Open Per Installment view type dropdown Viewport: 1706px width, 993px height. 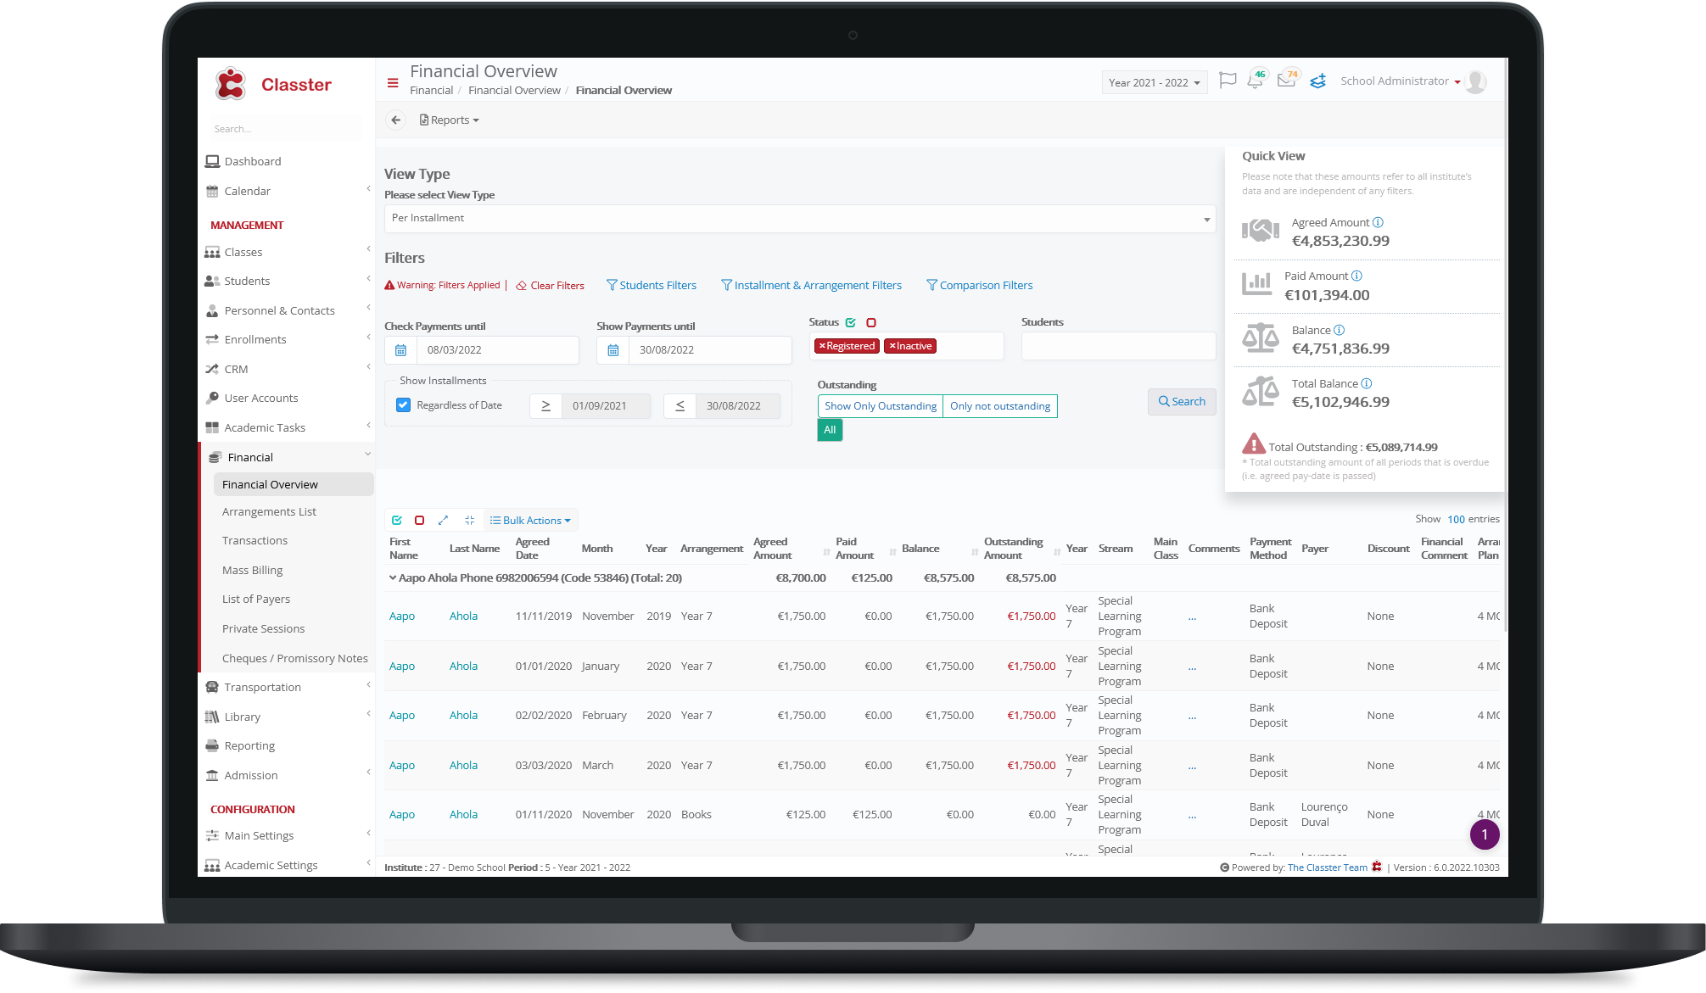pyautogui.click(x=799, y=219)
